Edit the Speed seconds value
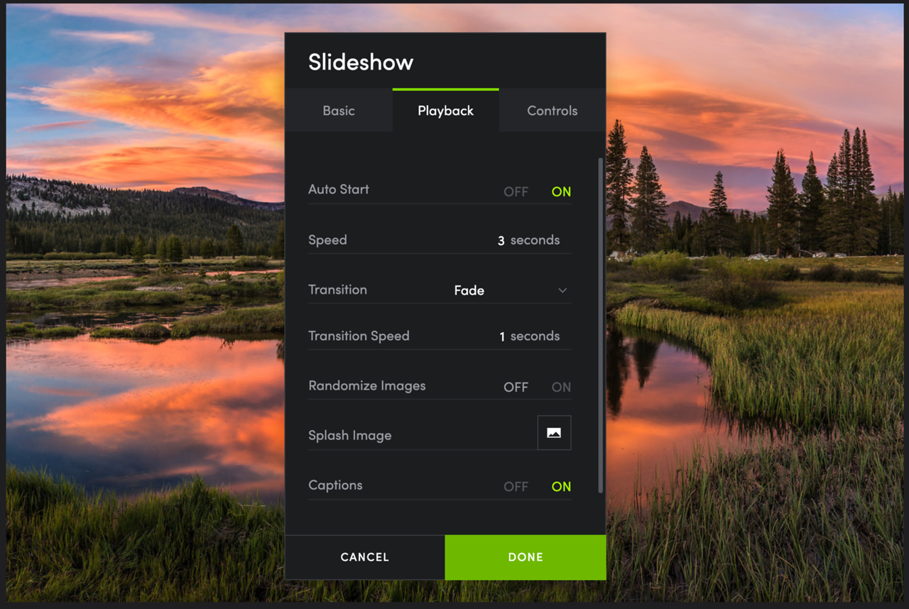Image resolution: width=909 pixels, height=609 pixels. pos(501,241)
